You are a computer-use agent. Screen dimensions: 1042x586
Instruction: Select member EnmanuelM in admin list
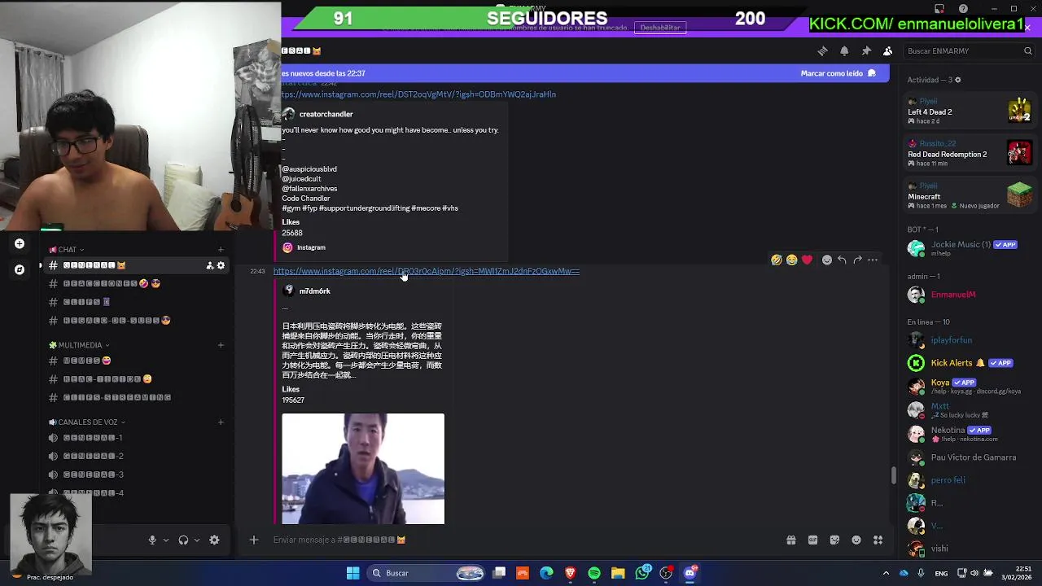969,295
